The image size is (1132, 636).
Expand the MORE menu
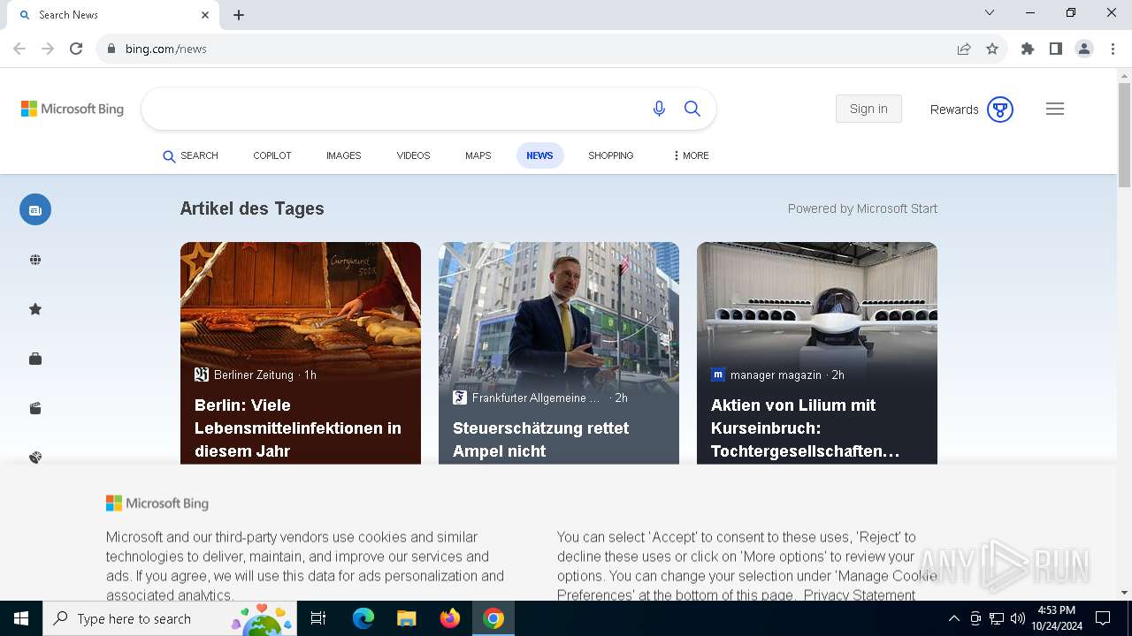pos(691,155)
